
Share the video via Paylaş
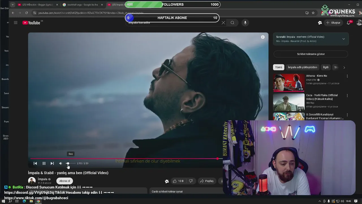[x=207, y=181]
